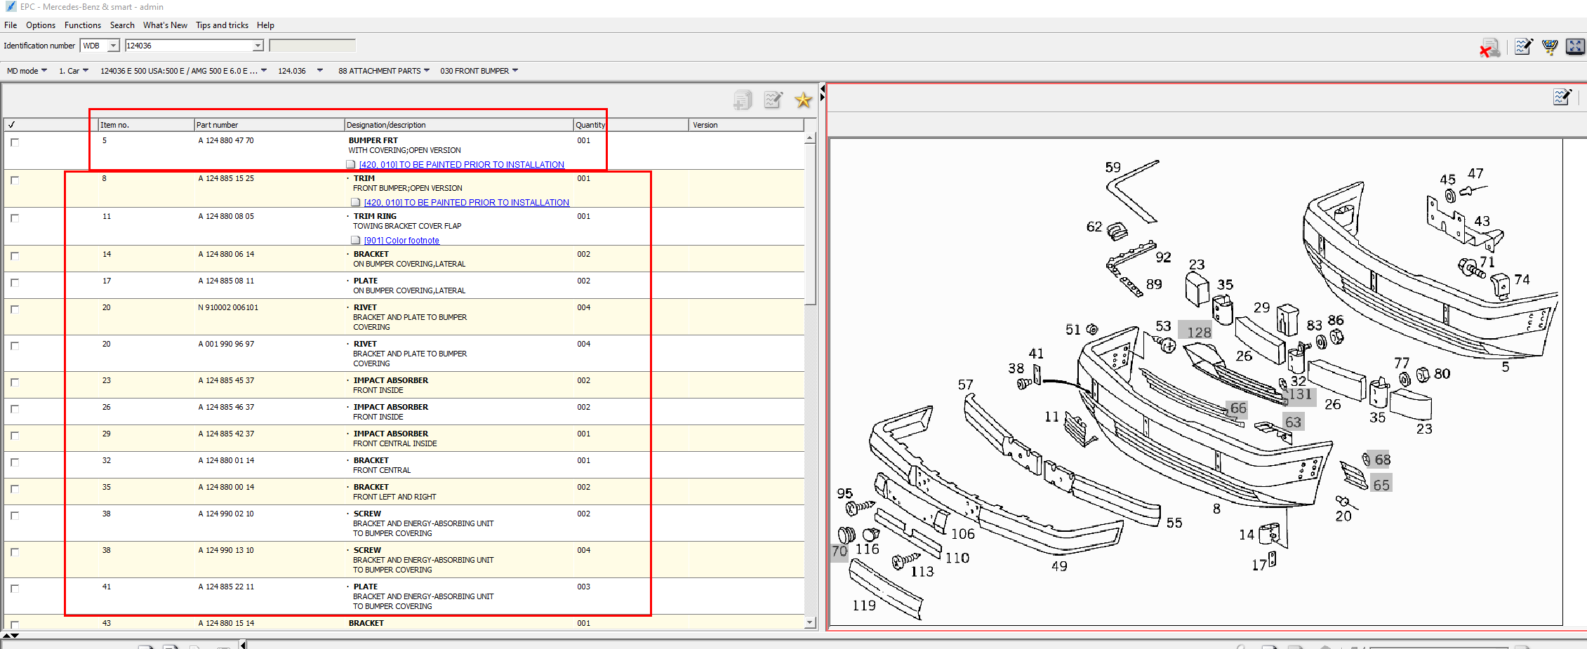The width and height of the screenshot is (1587, 649).
Task: Open the 030 FRONT BUMPER subgroup dropdown
Action: (515, 71)
